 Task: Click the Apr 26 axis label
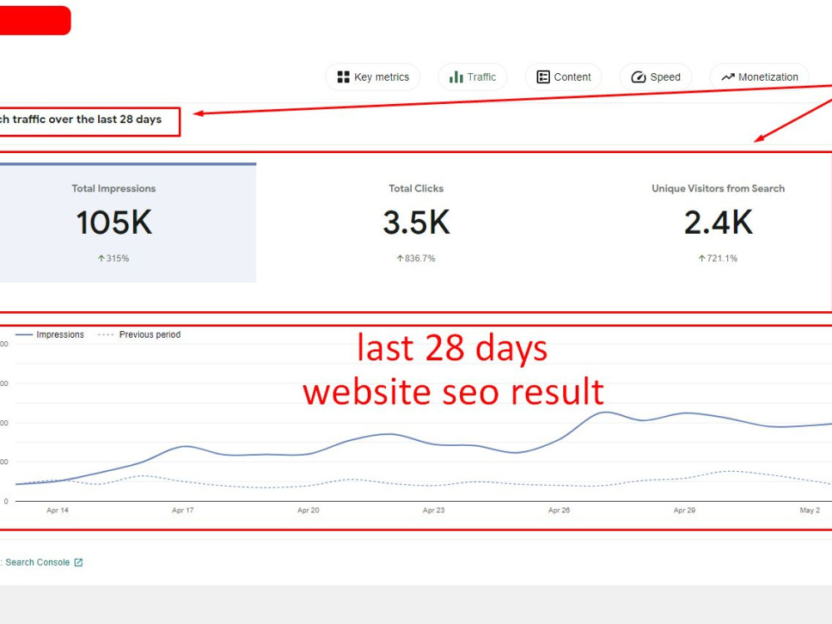tap(559, 511)
